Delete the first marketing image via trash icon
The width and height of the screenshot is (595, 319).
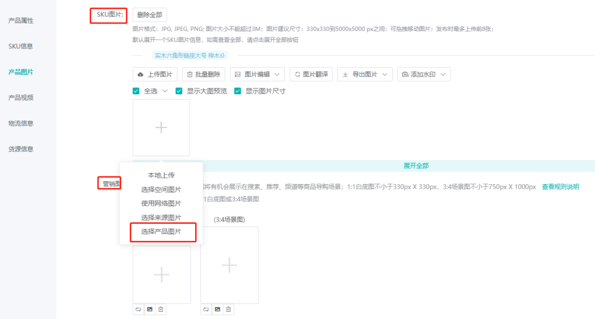point(160,309)
